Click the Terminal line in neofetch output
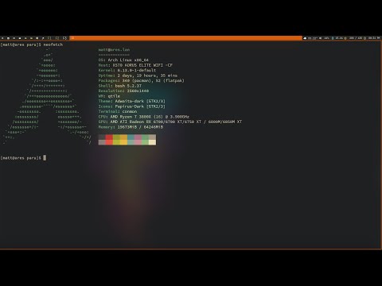The width and height of the screenshot is (382, 286). coord(118,111)
